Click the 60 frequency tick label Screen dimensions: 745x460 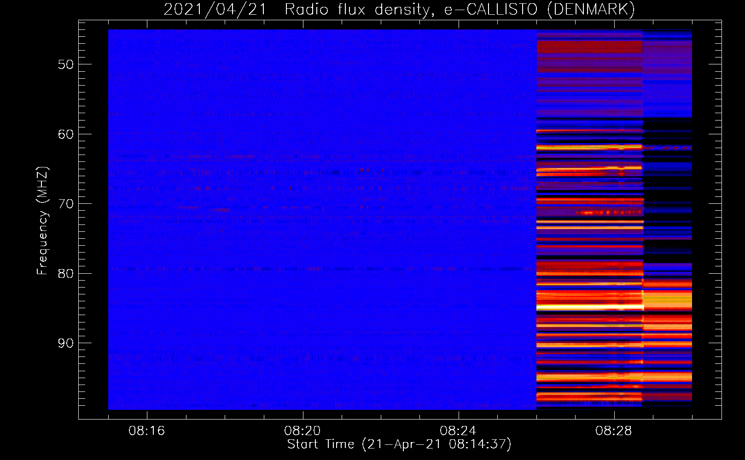click(66, 134)
